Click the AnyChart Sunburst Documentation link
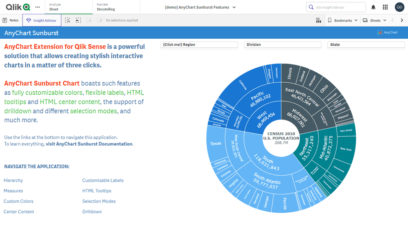408x229 pixels. click(89, 144)
